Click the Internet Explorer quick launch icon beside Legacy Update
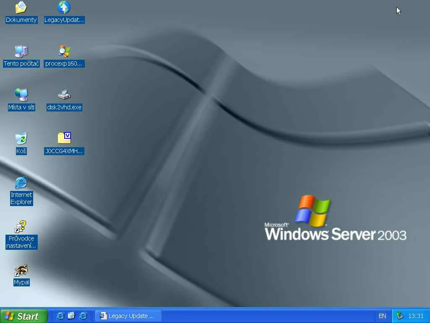Viewport: 430px width, 323px height. tap(83, 316)
